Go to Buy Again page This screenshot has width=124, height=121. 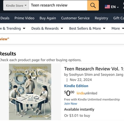click(x=48, y=18)
